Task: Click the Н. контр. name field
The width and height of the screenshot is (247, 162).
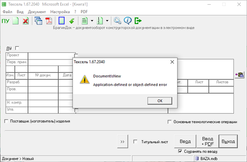Action: coord(43,103)
